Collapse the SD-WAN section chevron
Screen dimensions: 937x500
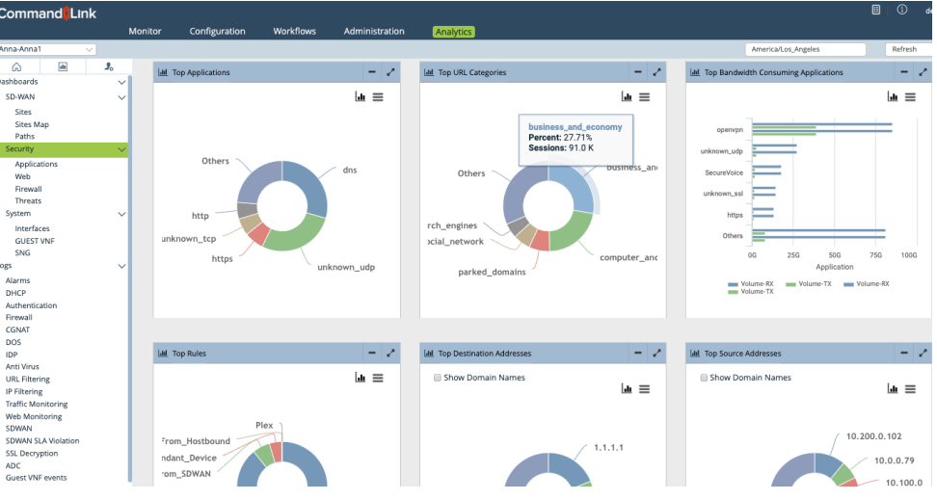point(121,97)
